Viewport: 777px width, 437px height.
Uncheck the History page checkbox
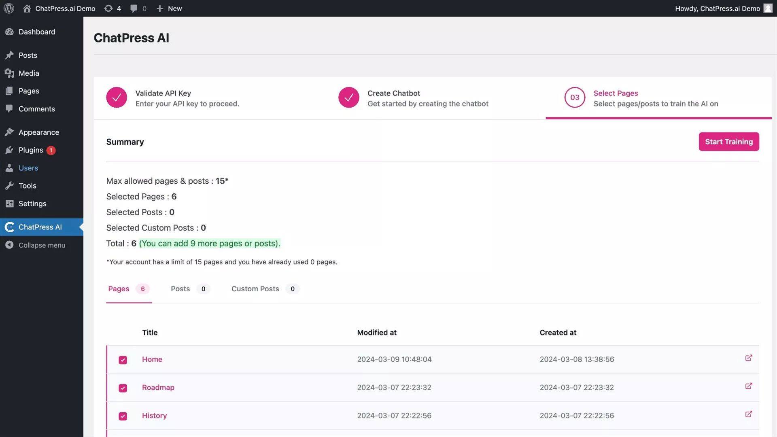(x=123, y=416)
